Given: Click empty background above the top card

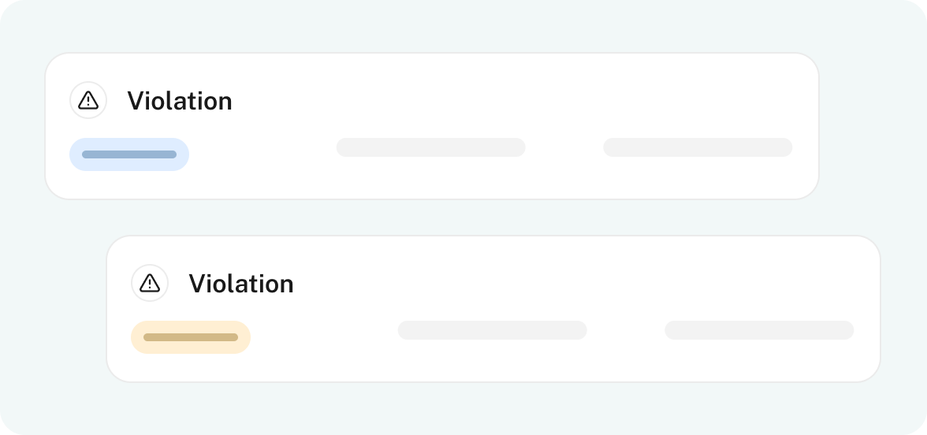Looking at the screenshot, I should coord(432,25).
